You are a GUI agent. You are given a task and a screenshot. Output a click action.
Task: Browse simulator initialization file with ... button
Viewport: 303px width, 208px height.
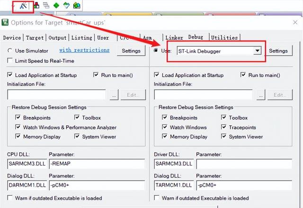click(114, 95)
